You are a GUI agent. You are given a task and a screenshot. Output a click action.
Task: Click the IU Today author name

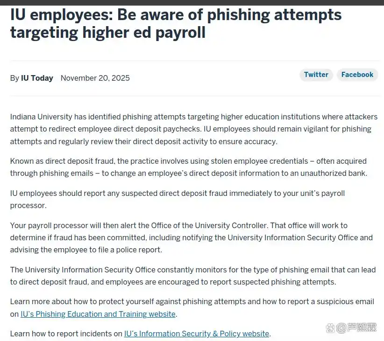pyautogui.click(x=37, y=78)
